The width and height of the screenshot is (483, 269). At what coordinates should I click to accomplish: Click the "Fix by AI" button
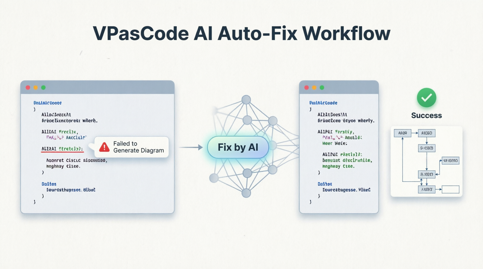pos(238,147)
